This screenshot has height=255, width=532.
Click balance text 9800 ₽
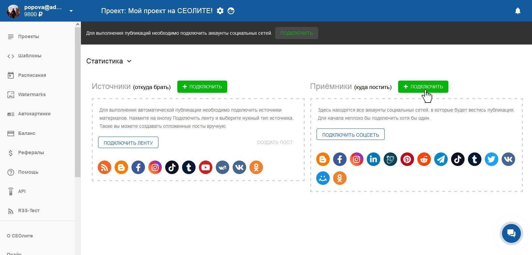[x=33, y=14]
